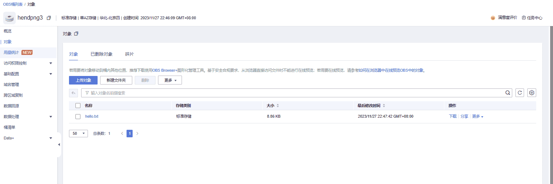Sort by 大小 column arrows
The height and width of the screenshot is (184, 553).
(278, 106)
